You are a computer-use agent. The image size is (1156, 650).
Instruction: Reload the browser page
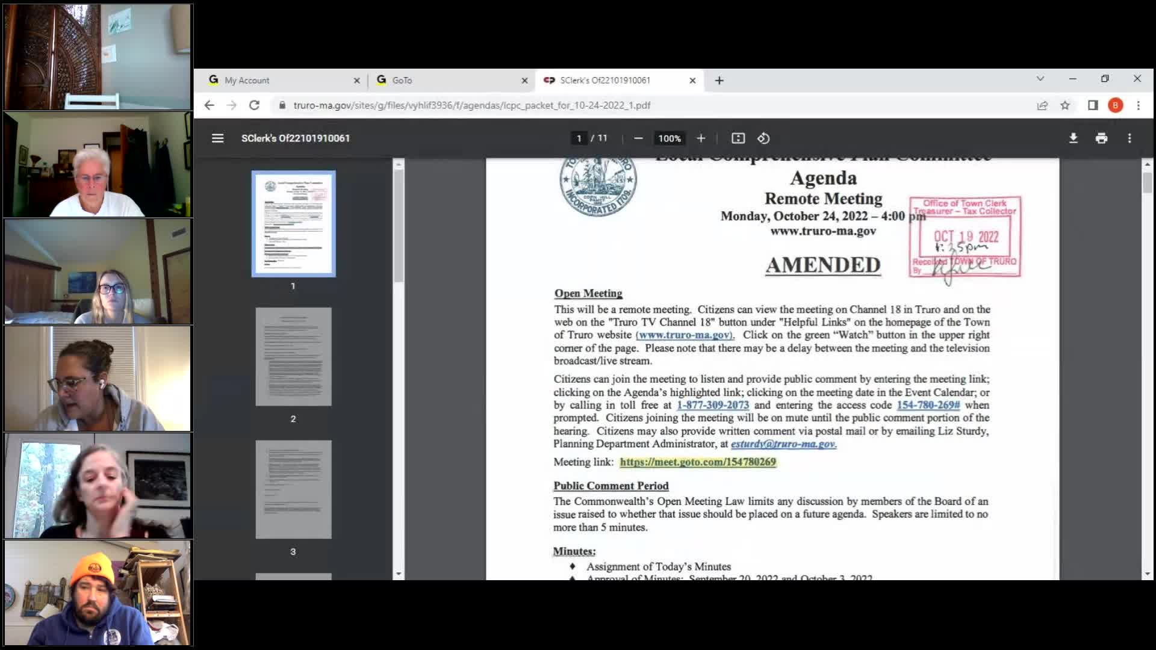[x=254, y=105]
